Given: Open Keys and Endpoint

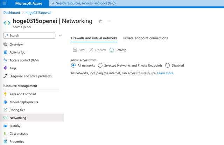Looking at the screenshot, I should (23, 94).
